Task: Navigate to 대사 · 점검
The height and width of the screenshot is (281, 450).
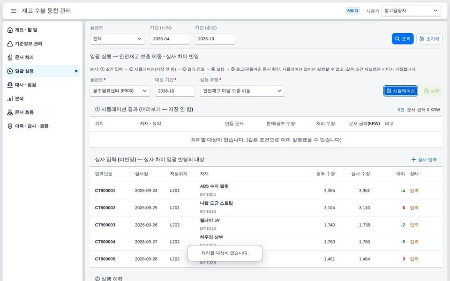Action: (42, 85)
